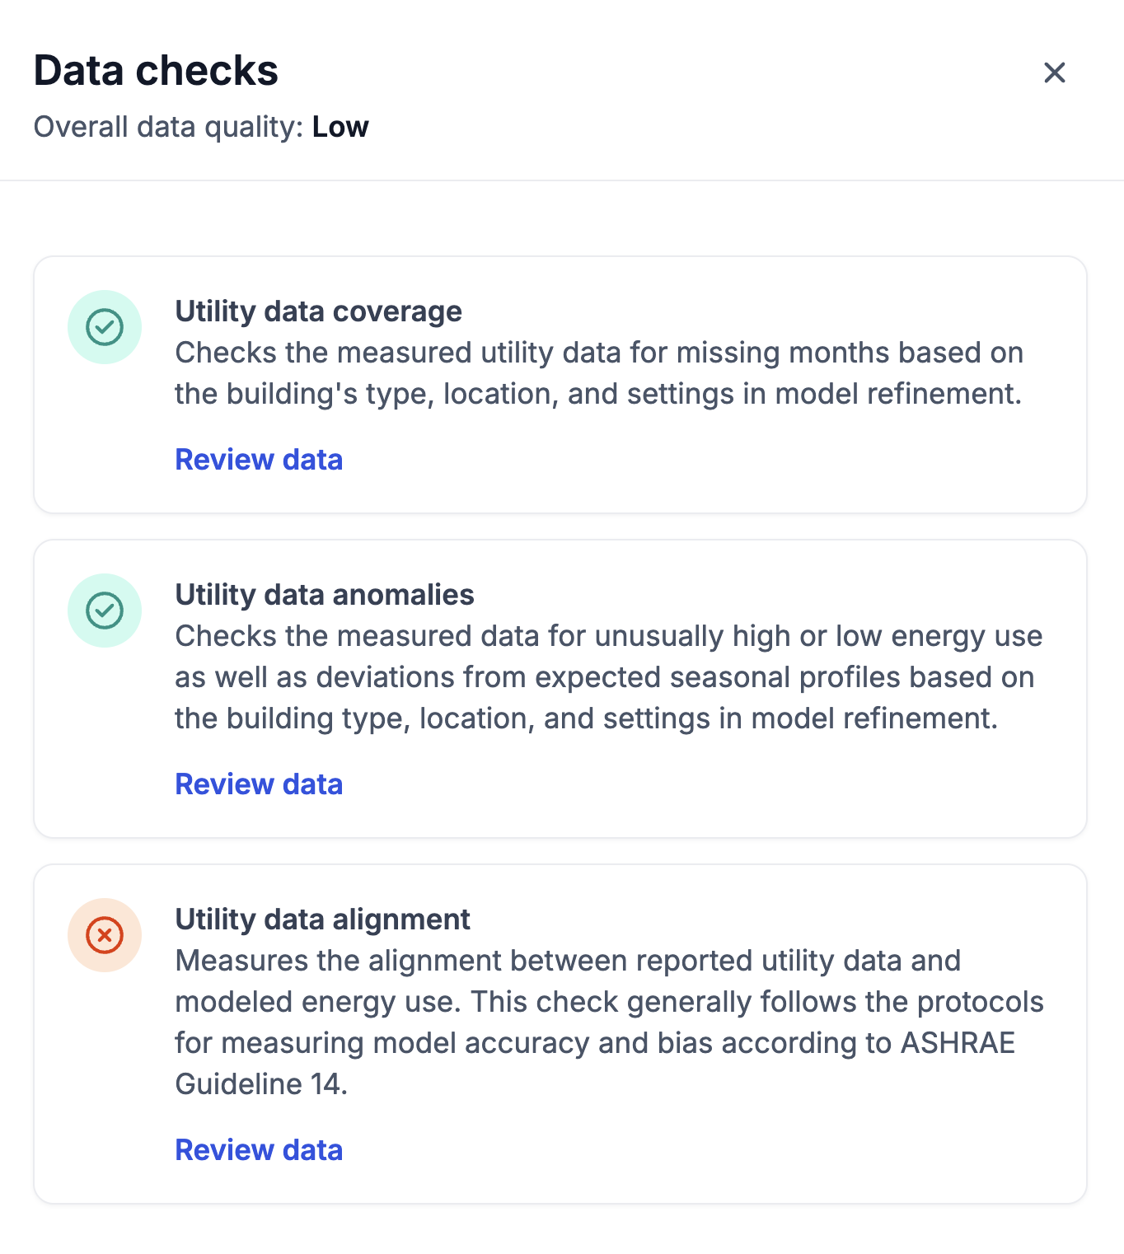Click the bold Low quality value
This screenshot has height=1254, width=1124.
(340, 128)
